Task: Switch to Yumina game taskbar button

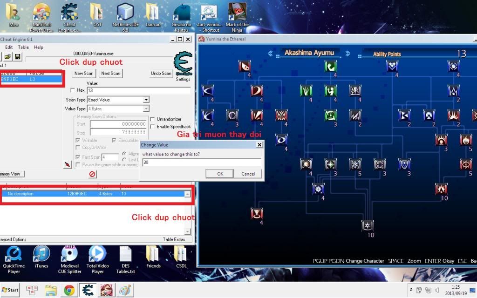Action: tap(107, 291)
